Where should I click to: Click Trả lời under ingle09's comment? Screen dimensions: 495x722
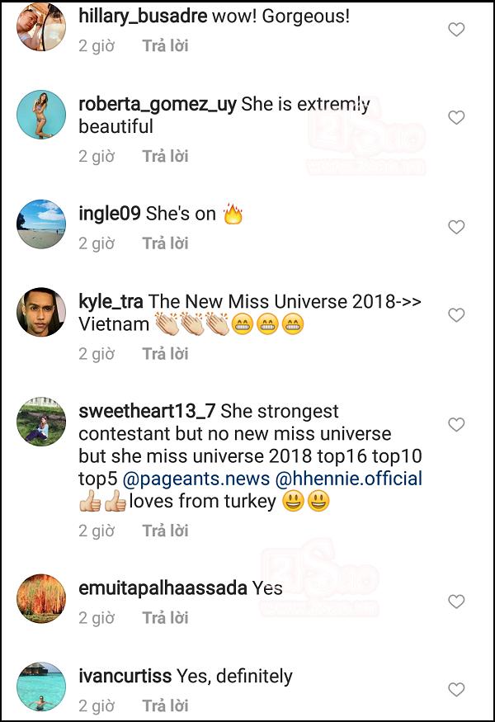[x=165, y=243]
